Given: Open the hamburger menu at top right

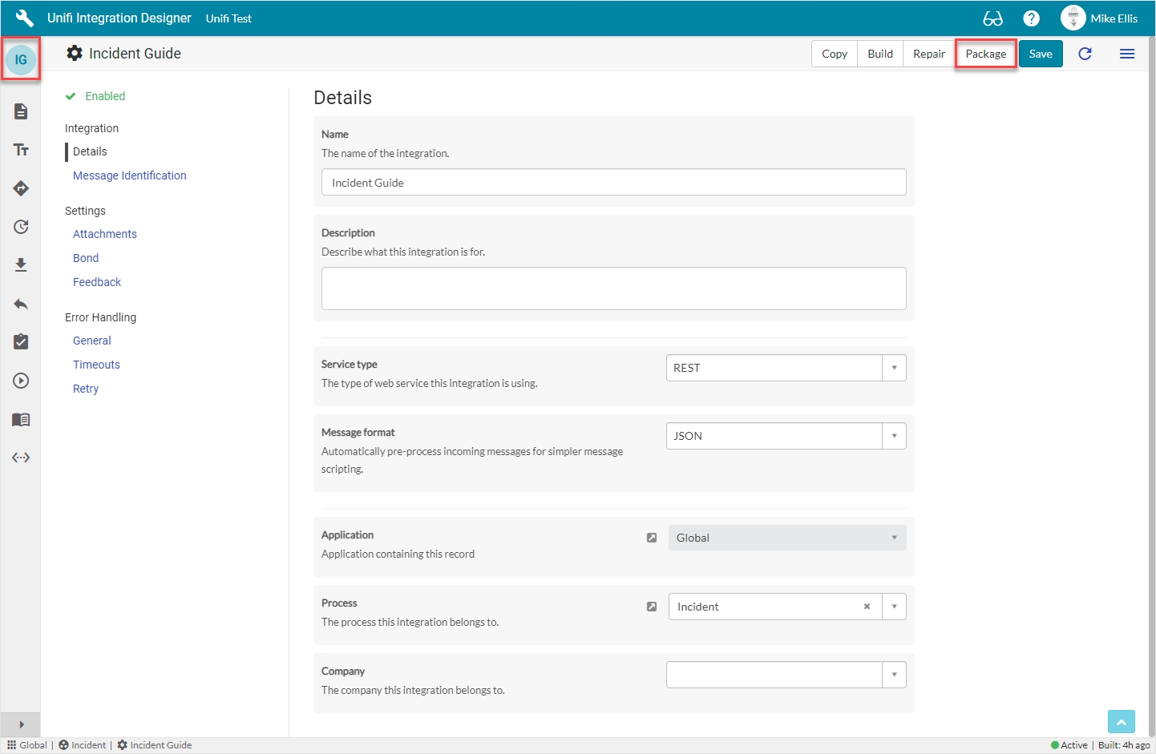Looking at the screenshot, I should (x=1126, y=54).
